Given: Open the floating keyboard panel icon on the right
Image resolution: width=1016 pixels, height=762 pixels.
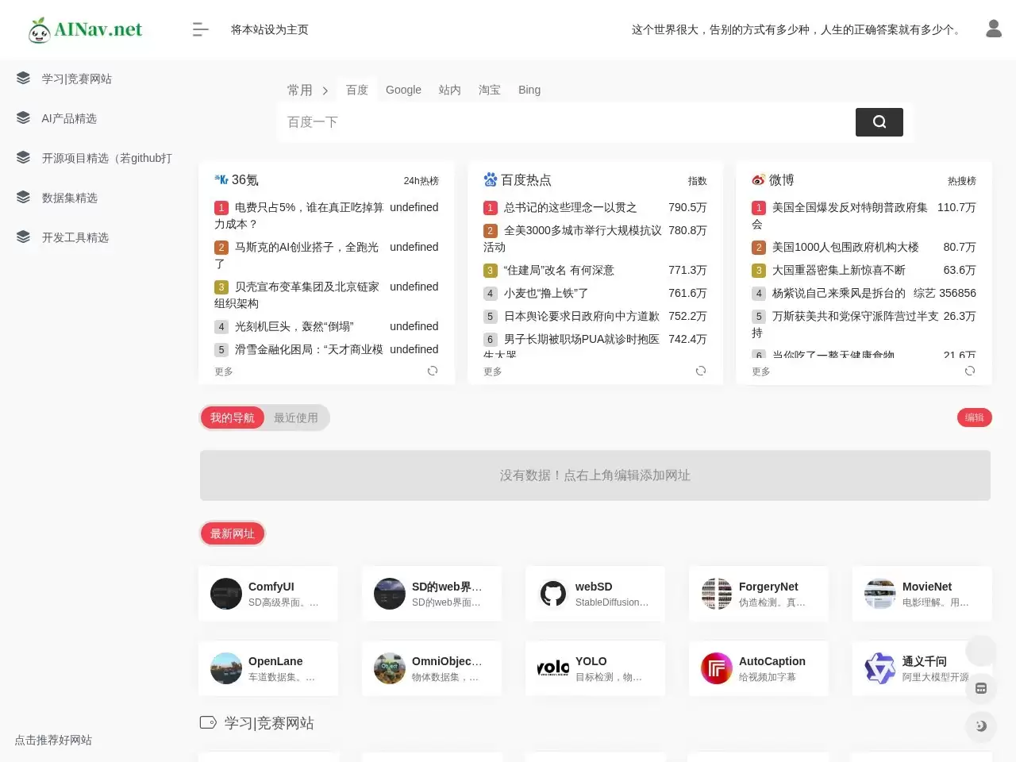Looking at the screenshot, I should pos(981,688).
